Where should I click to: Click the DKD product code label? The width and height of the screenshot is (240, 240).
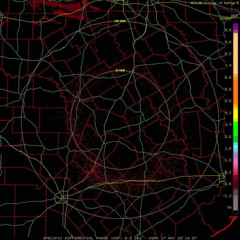tap(234, 16)
